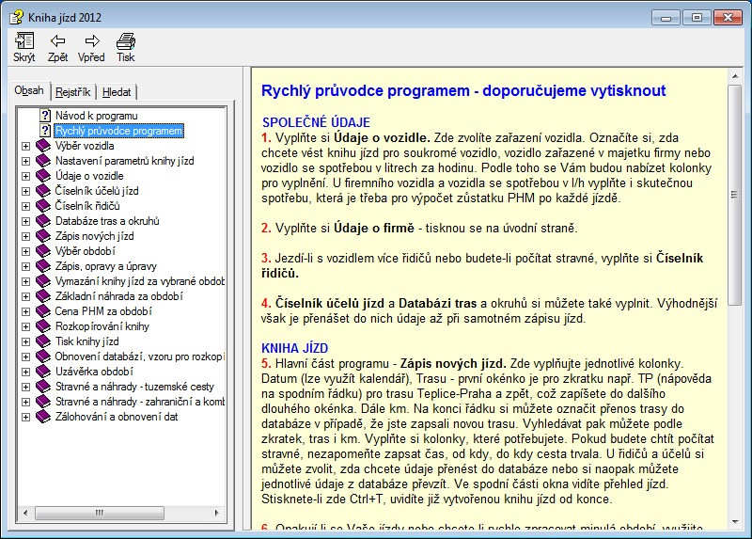Open Obnovení databází, vzoru pro rozkopírování topic
752x539 pixels.
click(x=139, y=357)
